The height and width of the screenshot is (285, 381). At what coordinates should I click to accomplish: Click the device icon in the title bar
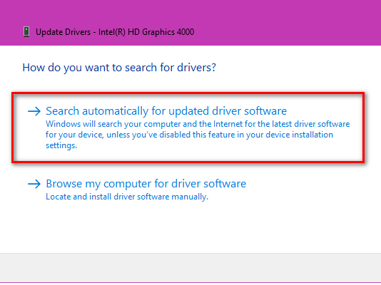pos(26,32)
